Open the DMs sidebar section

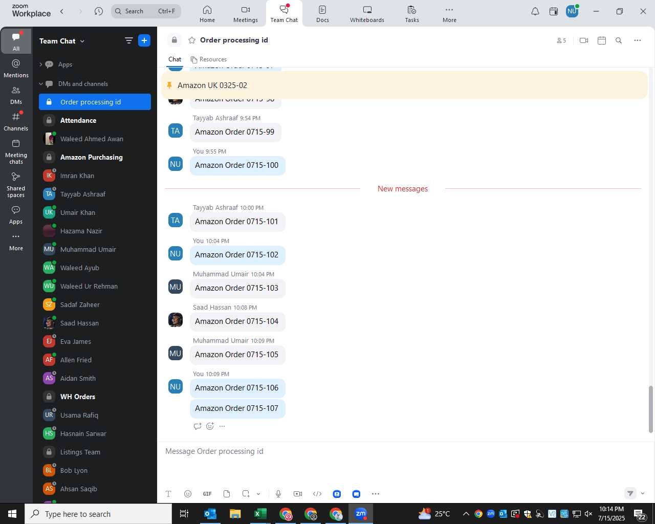[16, 95]
